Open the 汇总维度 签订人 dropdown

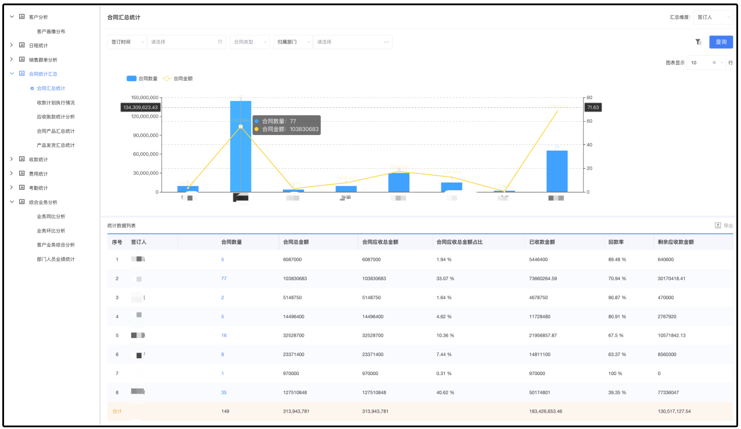(714, 17)
